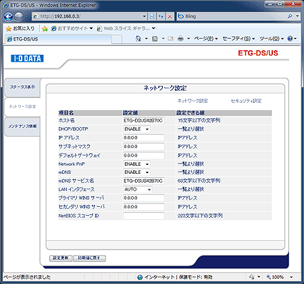
Task: Click the 初期値に戻す button
Action: pyautogui.click(x=89, y=258)
